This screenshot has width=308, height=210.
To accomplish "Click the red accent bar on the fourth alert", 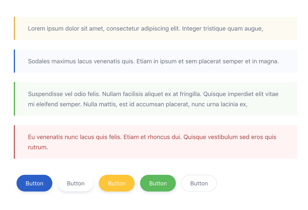I will [x=14, y=142].
